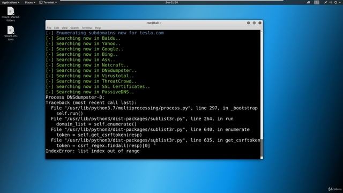Viewport: 343px width, 193px height.
Task: Open the Edit menu in terminal
Action: pos(56,28)
